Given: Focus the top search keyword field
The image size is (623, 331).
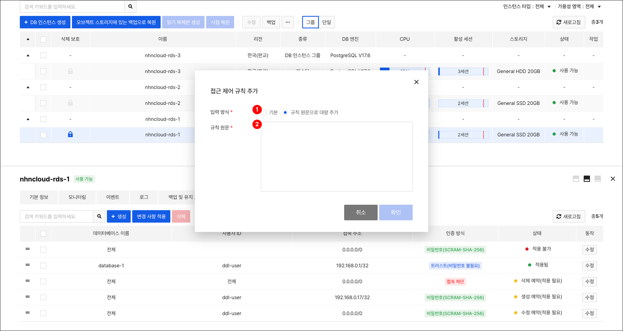Looking at the screenshot, I should [72, 7].
